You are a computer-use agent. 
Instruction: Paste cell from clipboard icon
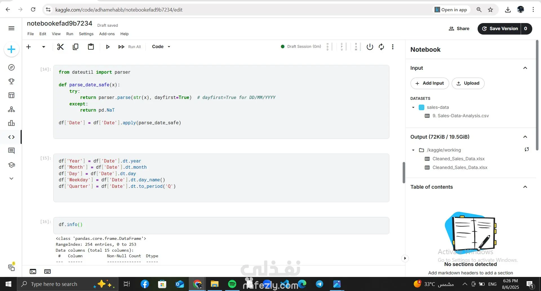pyautogui.click(x=91, y=47)
